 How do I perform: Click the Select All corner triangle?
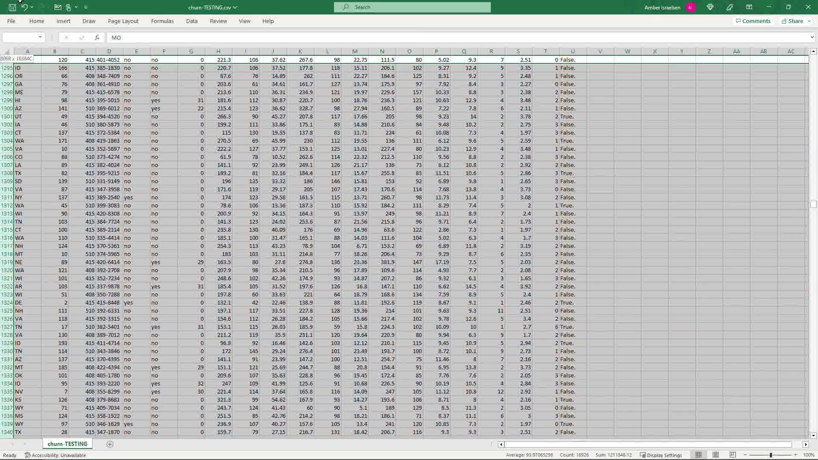coord(7,52)
